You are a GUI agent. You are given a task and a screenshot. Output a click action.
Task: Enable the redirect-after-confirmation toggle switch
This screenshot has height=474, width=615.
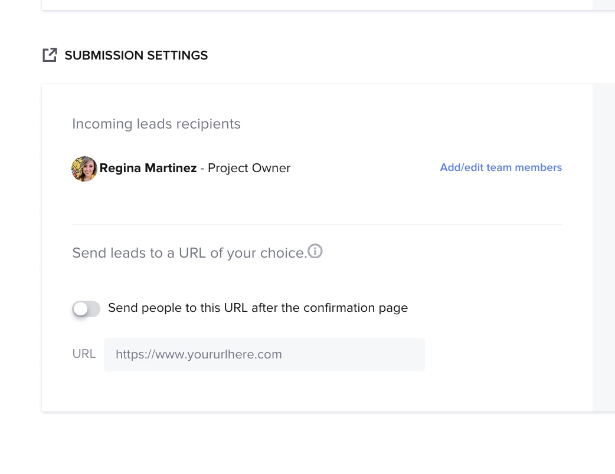tap(86, 308)
